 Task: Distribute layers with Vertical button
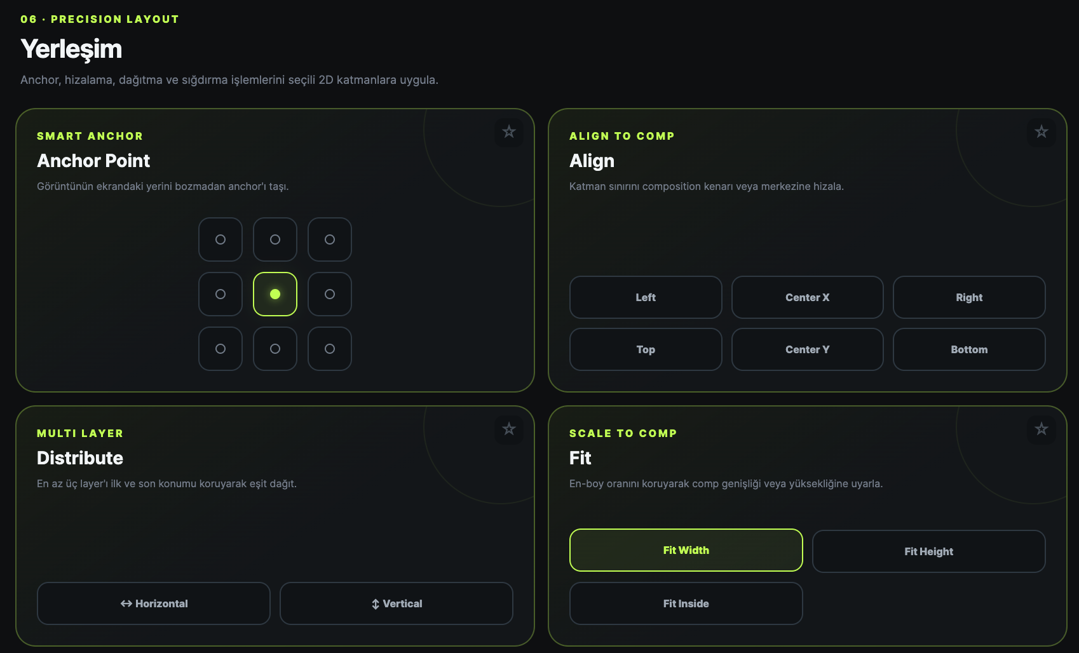[x=397, y=603]
